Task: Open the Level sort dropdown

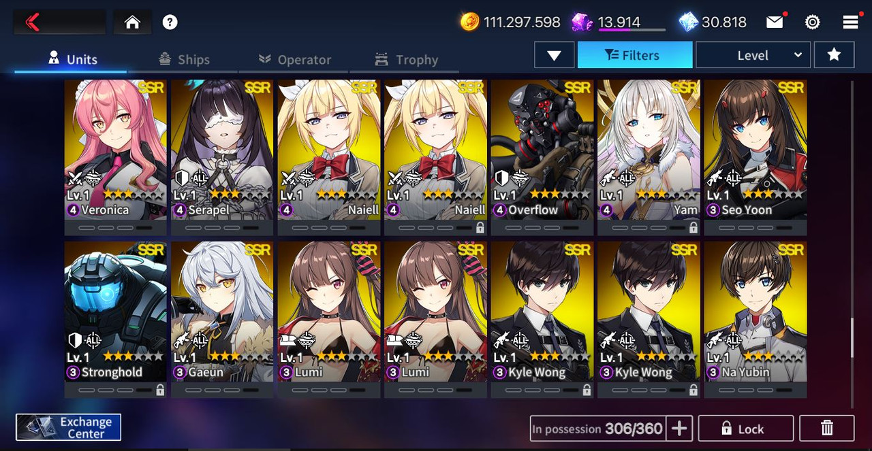Action: click(x=753, y=55)
